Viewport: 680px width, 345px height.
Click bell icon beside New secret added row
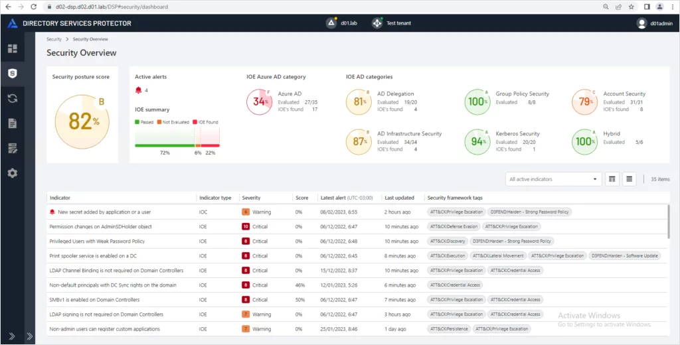(52, 212)
